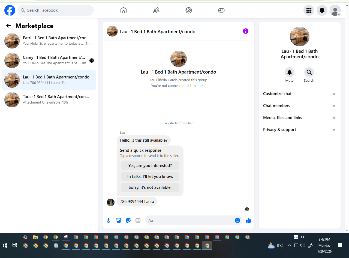Open the OneDrive cloud tray icon

[296, 237]
